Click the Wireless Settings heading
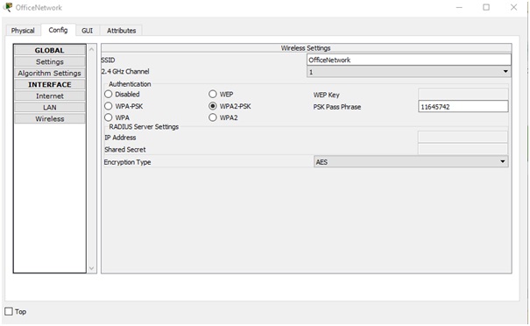The height and width of the screenshot is (326, 530). click(306, 48)
